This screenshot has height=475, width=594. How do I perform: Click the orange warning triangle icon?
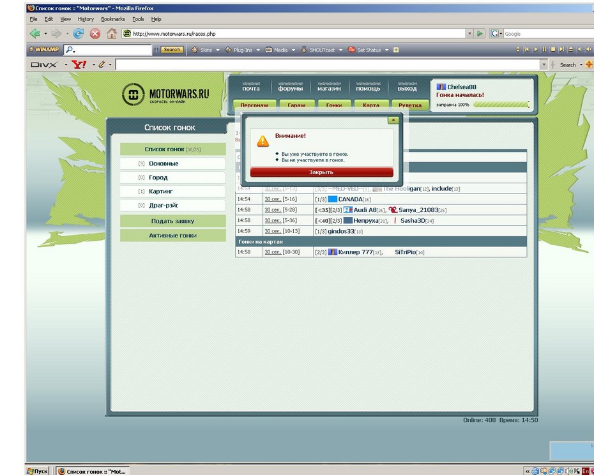click(x=263, y=141)
